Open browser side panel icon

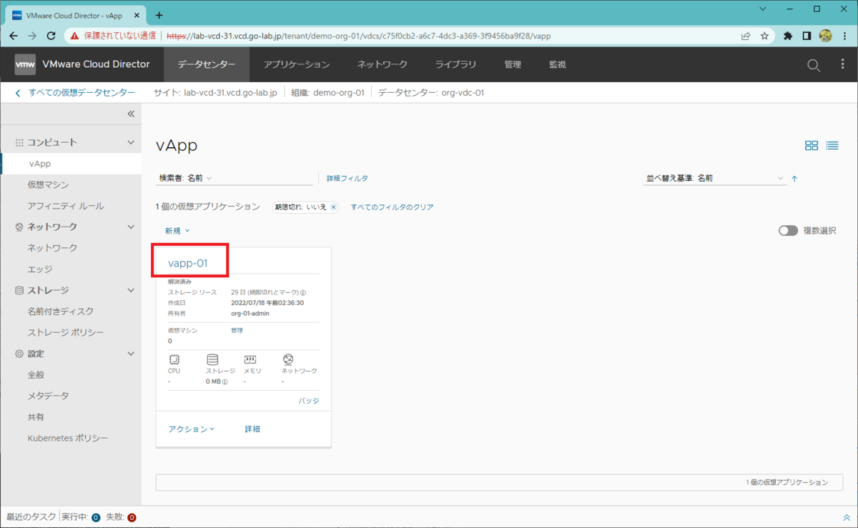pos(807,36)
